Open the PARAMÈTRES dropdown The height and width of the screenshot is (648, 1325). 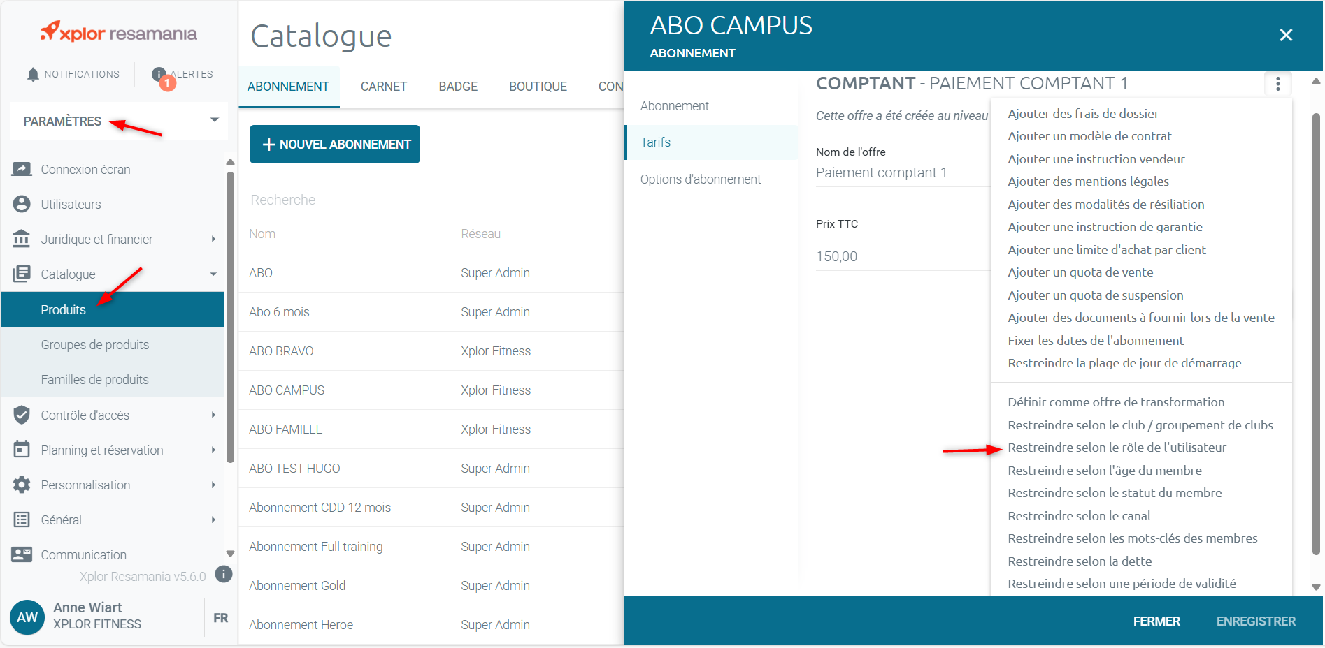coord(119,121)
